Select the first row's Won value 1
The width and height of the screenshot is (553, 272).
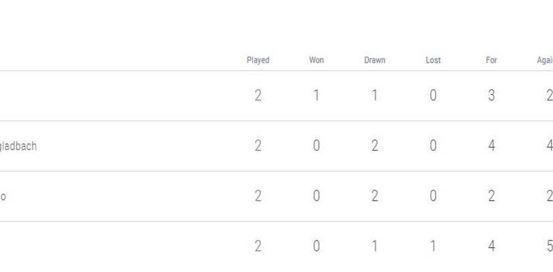pos(316,96)
